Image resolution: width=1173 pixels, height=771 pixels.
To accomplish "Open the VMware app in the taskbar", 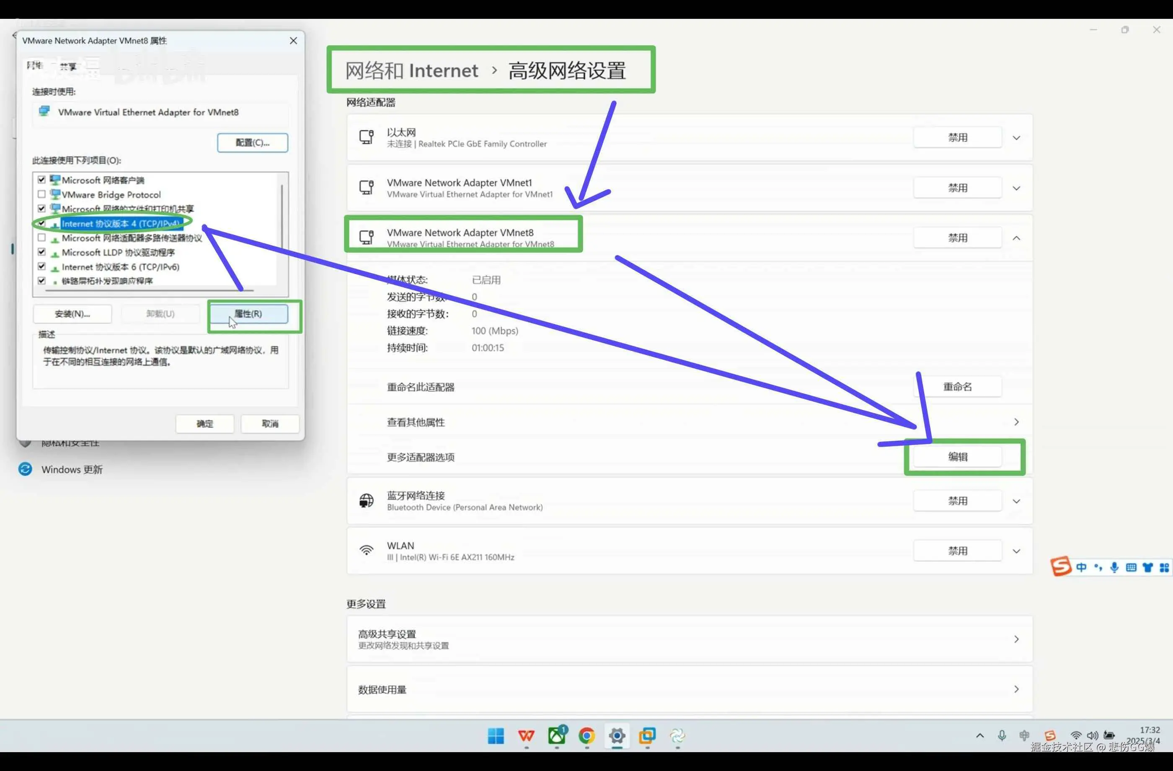I will pos(647,736).
